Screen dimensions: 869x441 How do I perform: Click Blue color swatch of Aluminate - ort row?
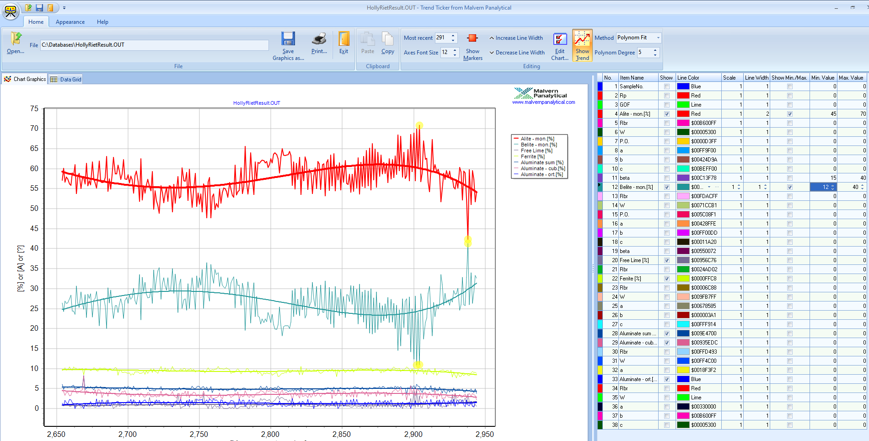coord(683,379)
